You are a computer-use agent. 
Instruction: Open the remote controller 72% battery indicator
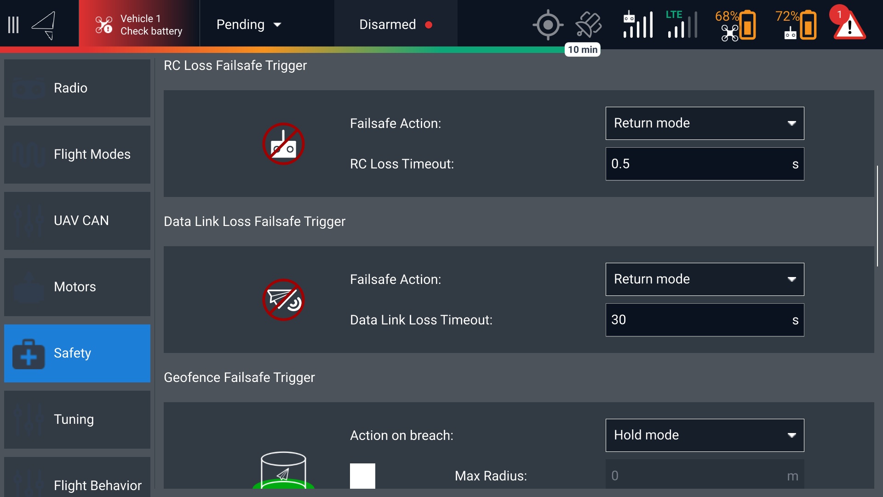[x=796, y=25]
